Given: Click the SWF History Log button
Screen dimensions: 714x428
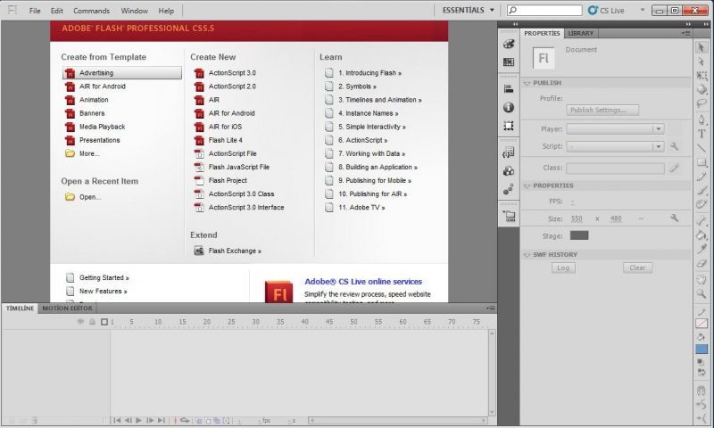Looking at the screenshot, I should tap(563, 267).
